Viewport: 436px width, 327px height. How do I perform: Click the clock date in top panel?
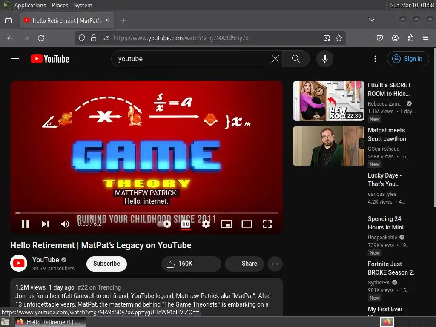412,5
